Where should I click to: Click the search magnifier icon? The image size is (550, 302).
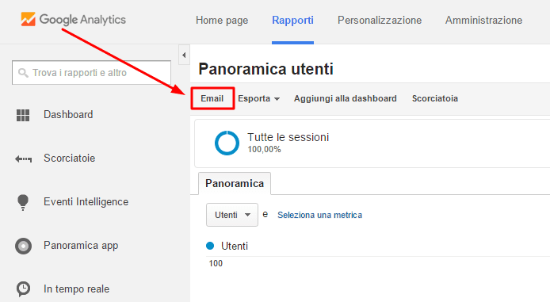pyautogui.click(x=23, y=73)
